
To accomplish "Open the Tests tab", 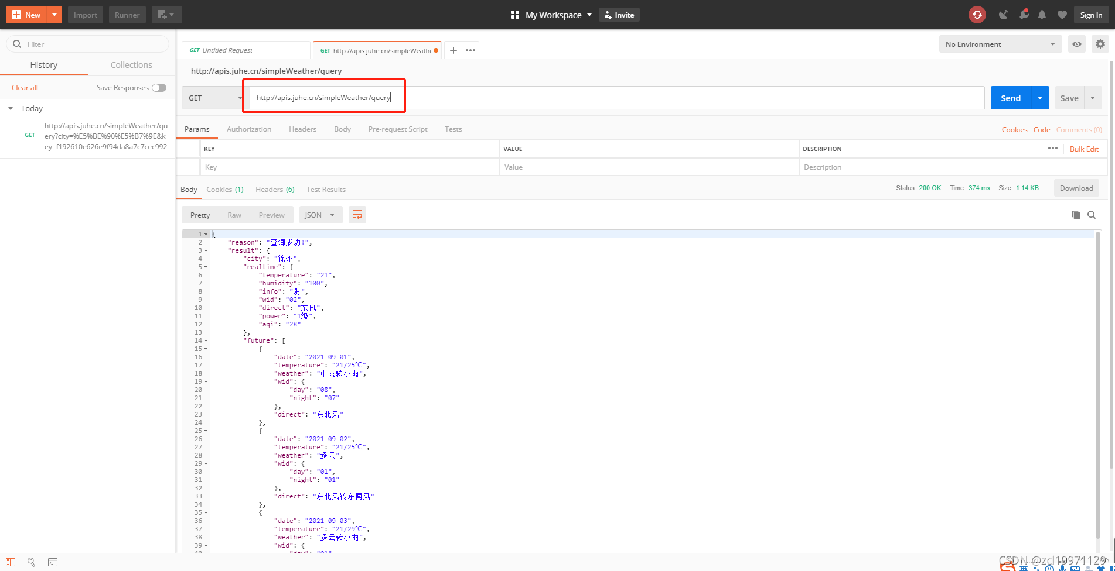I will point(453,129).
